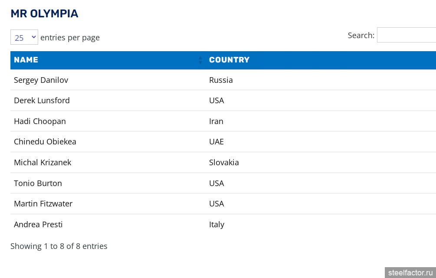Select Chinedu Obiekea in the table
The image size is (436, 278).
pos(45,141)
